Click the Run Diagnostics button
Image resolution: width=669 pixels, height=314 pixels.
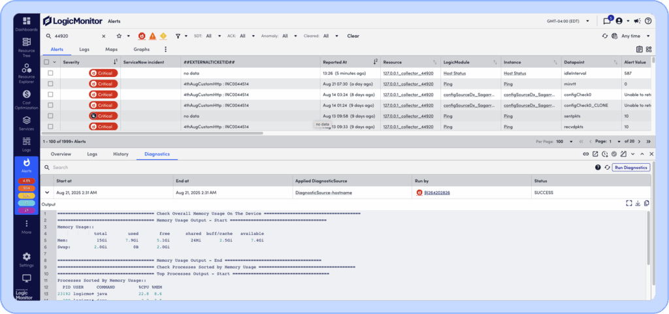pos(631,167)
